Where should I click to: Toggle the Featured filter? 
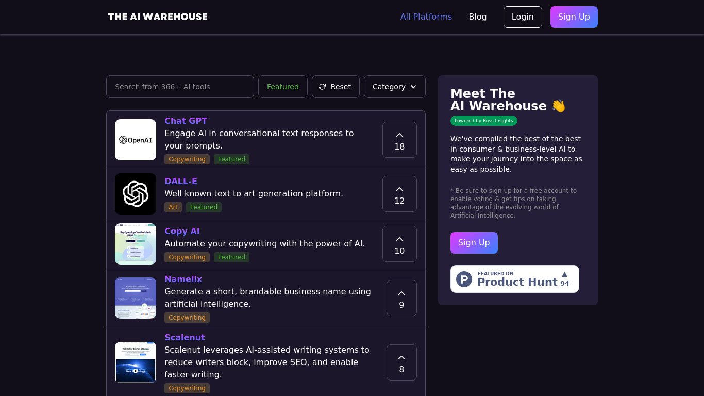point(283,87)
